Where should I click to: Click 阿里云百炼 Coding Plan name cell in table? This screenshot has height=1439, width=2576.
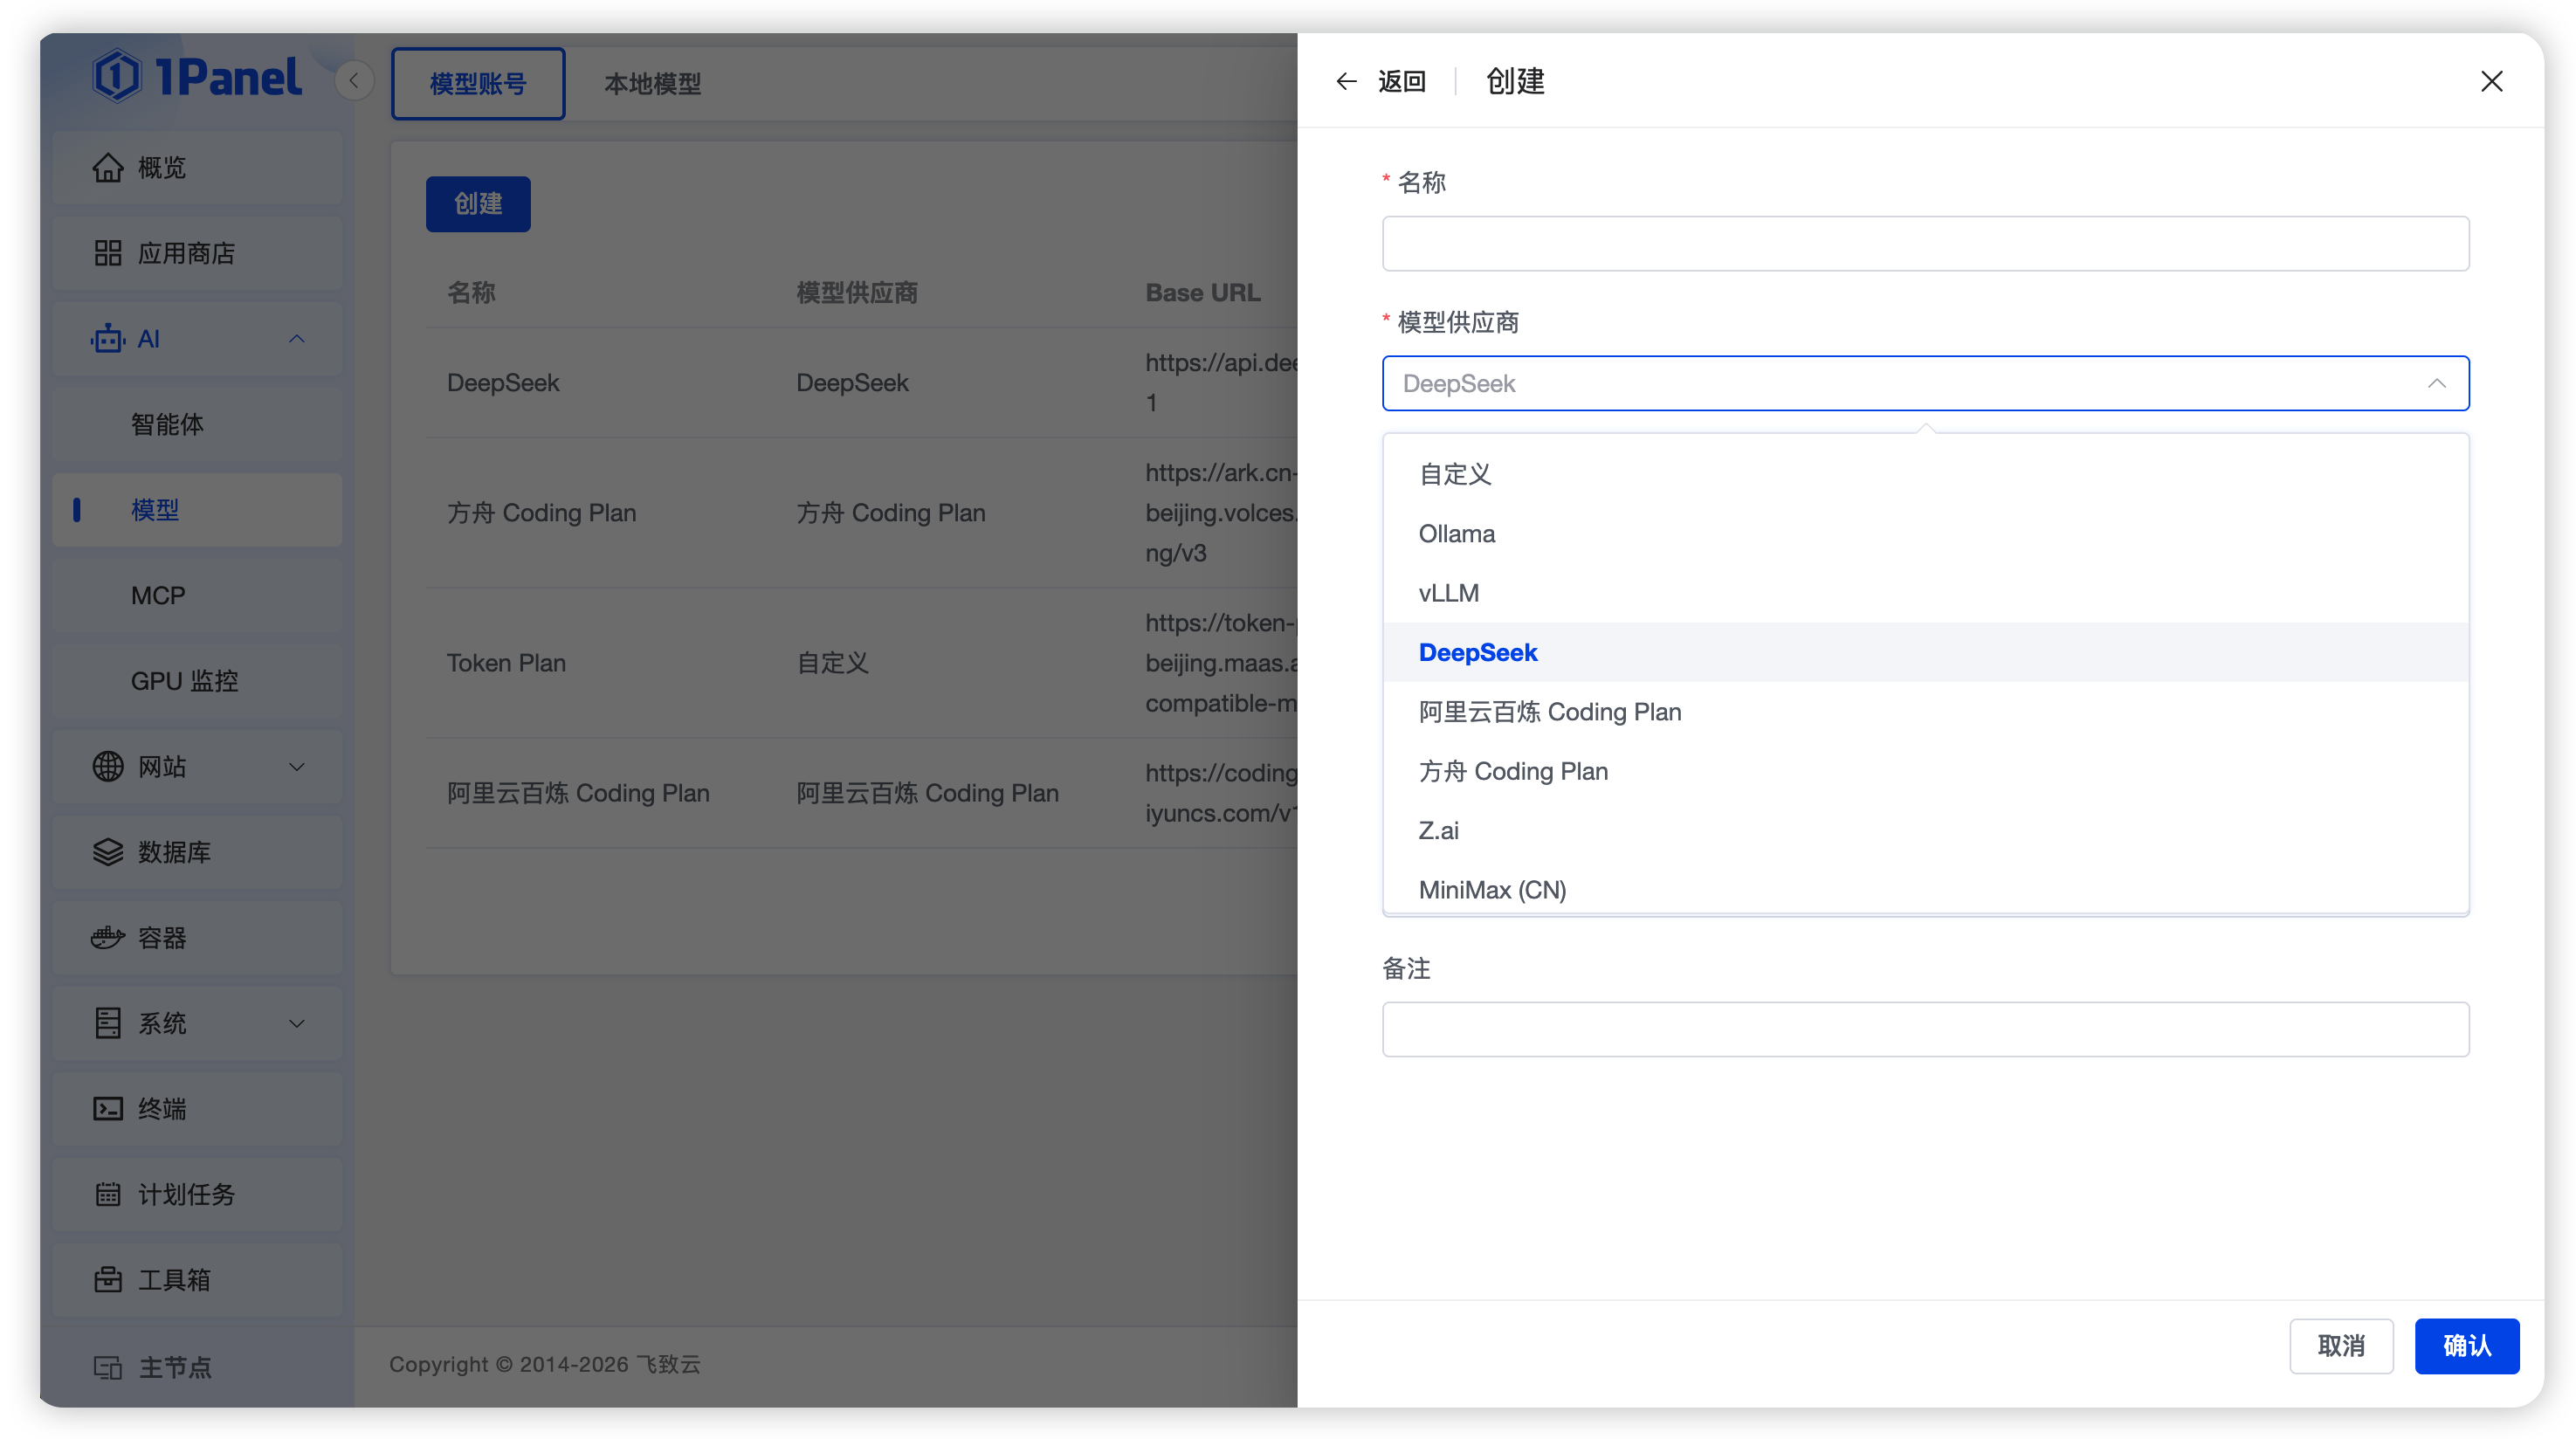pyautogui.click(x=578, y=793)
